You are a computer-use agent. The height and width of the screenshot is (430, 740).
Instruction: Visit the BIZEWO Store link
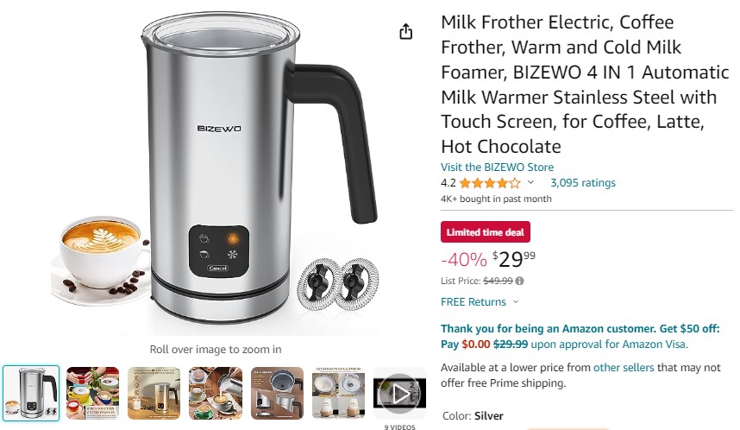497,168
